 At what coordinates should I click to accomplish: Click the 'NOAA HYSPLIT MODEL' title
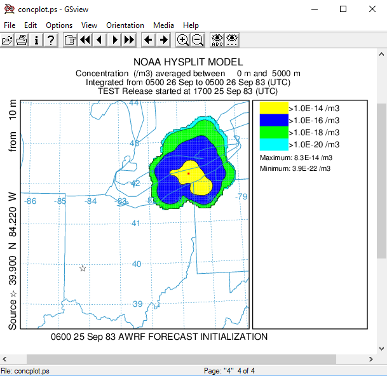click(x=188, y=62)
